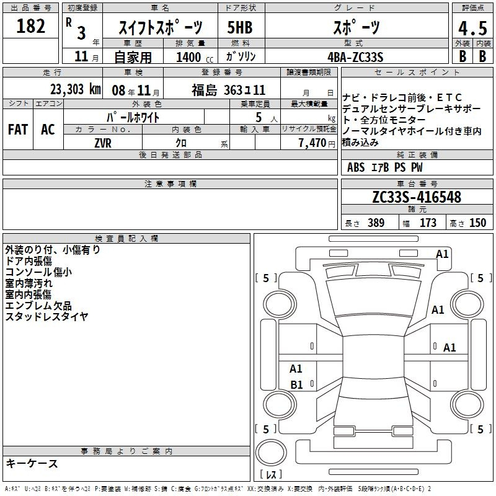496x496 pixels.
Task: Click the [レス] box below the diagram
Action: (272, 475)
